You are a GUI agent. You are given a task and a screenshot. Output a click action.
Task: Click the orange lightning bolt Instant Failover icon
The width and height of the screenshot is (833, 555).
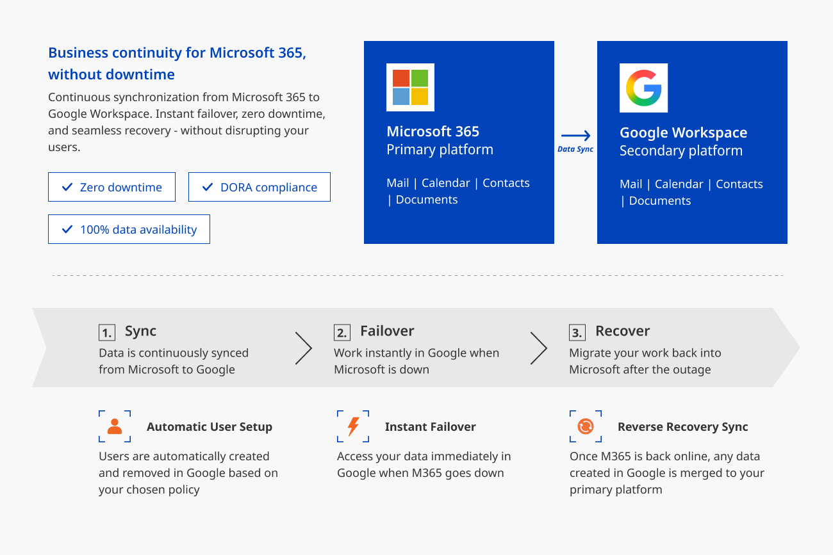tap(353, 426)
